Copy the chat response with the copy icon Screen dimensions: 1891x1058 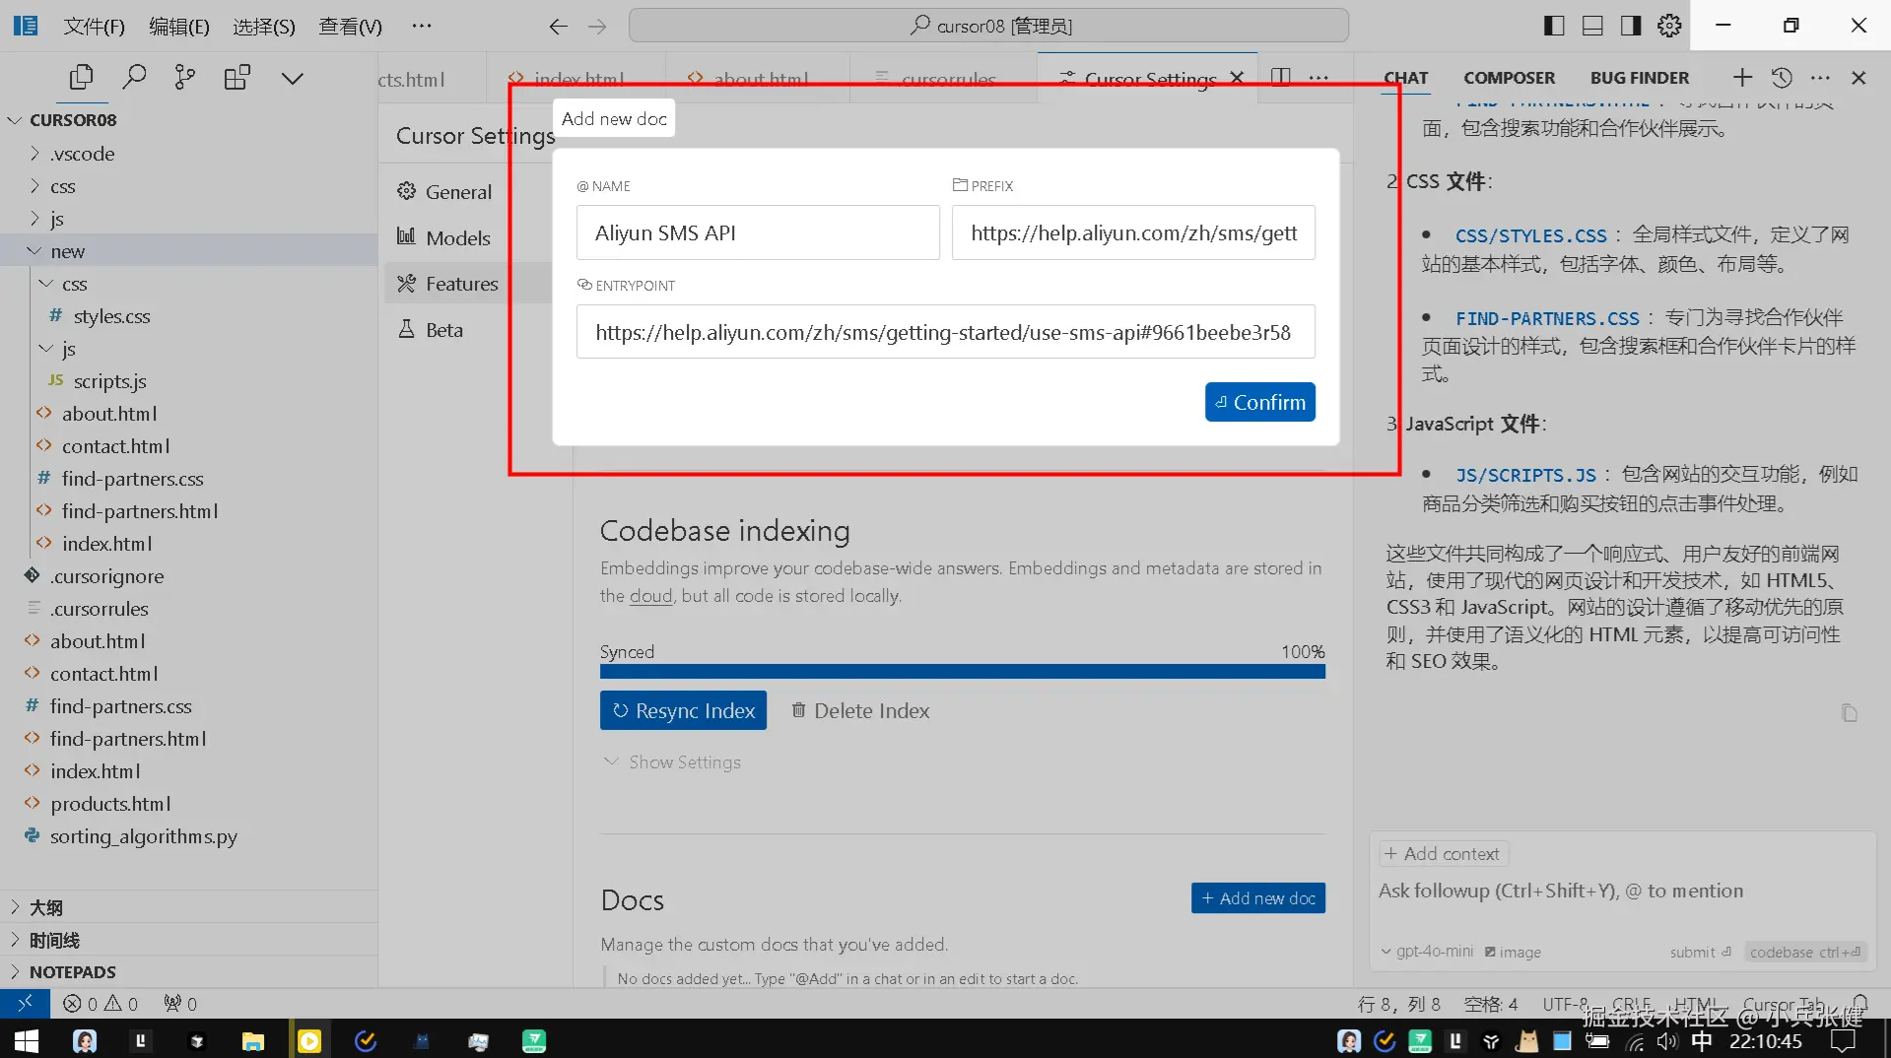click(1850, 712)
